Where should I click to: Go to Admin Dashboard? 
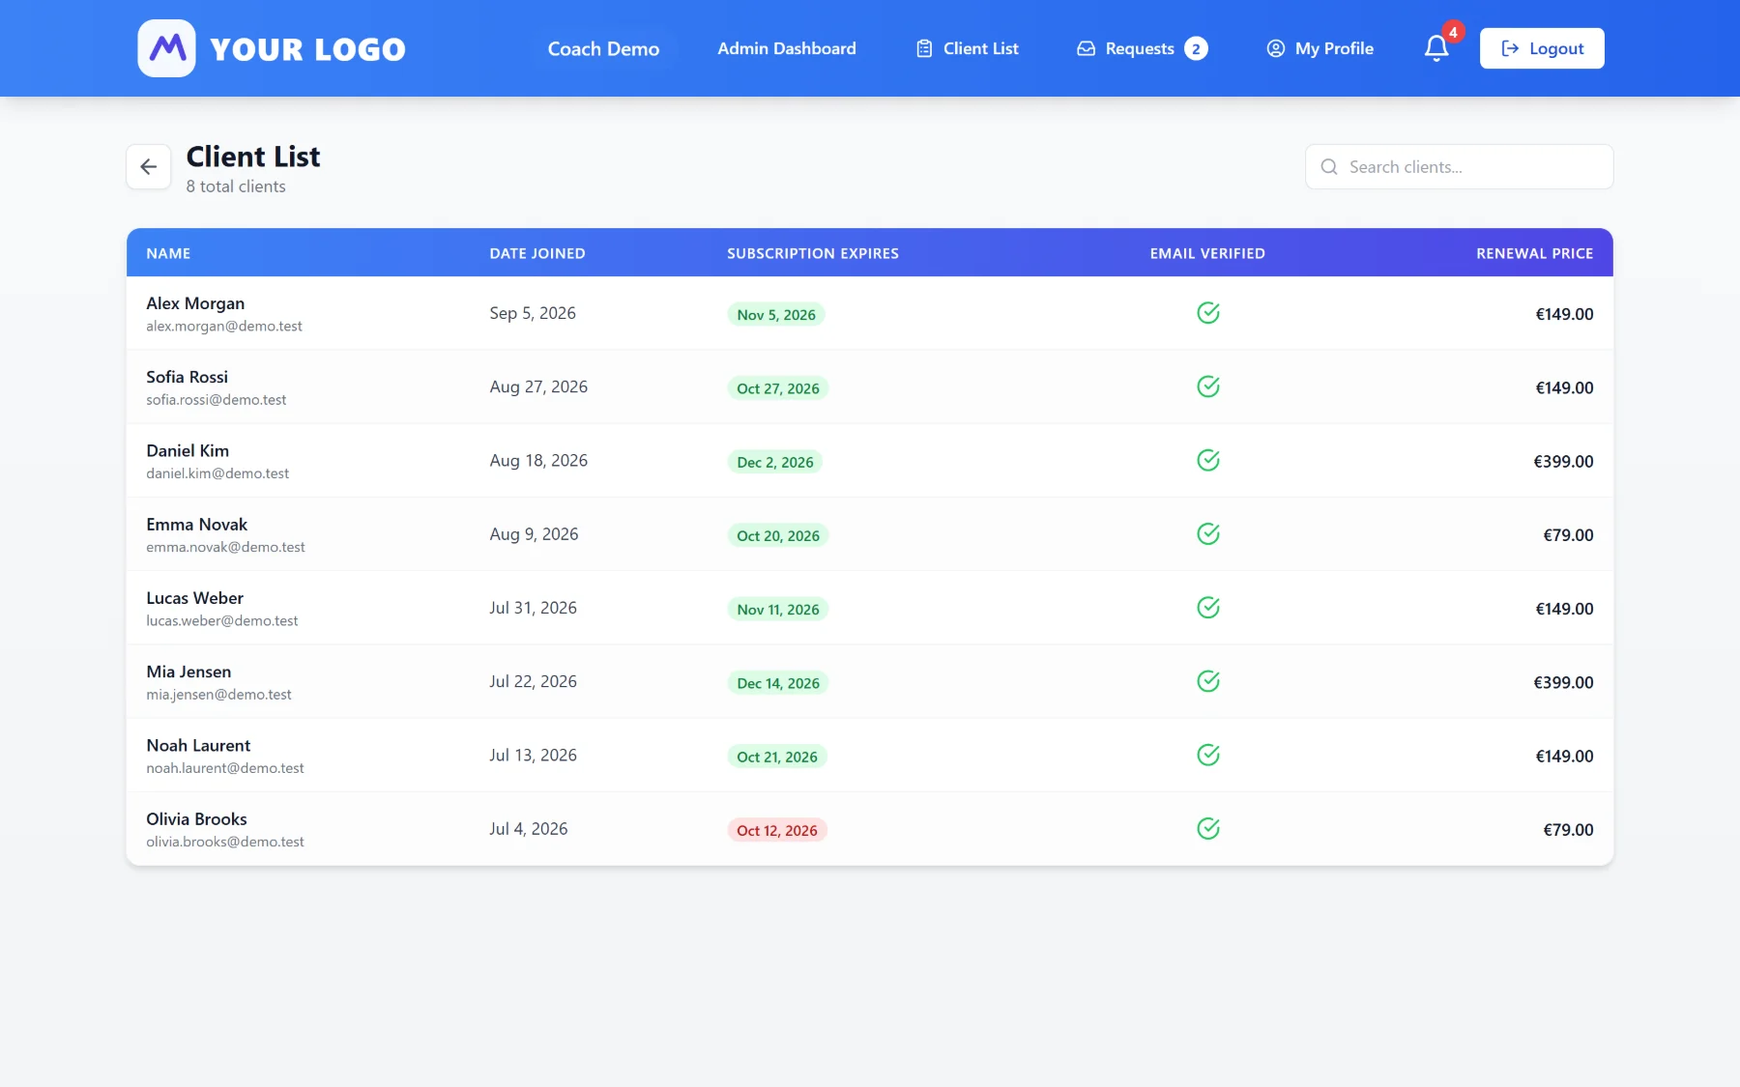tap(787, 48)
